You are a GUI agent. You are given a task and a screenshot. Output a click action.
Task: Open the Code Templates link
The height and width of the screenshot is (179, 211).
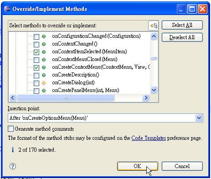pos(149,138)
